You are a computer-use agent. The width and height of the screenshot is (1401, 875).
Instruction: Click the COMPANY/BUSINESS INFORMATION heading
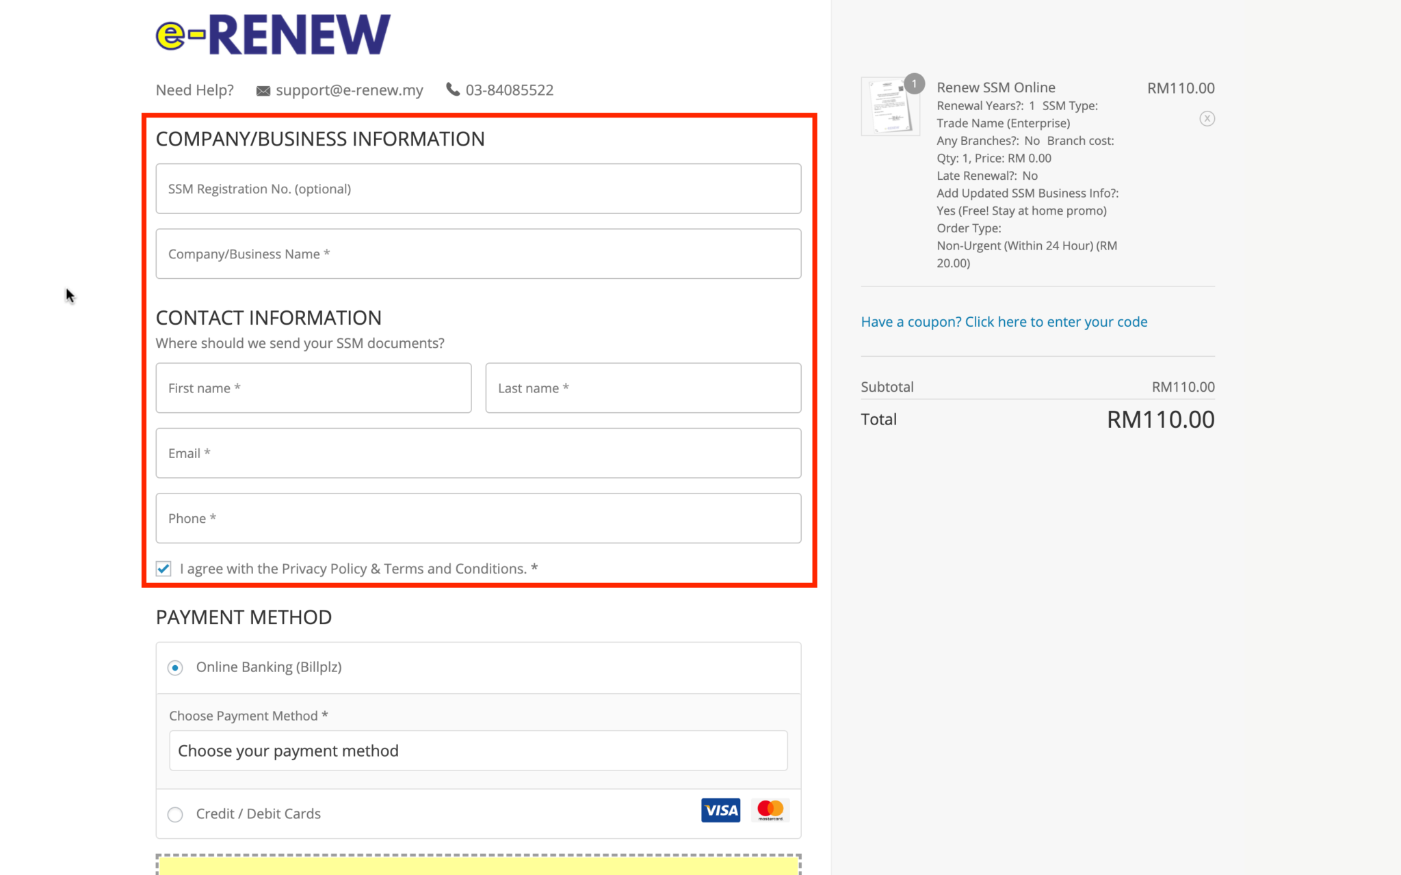tap(320, 138)
